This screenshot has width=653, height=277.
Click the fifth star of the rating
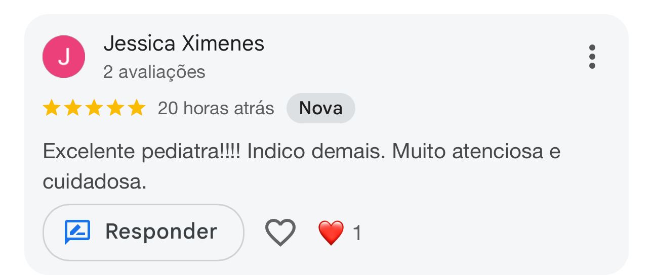(136, 108)
